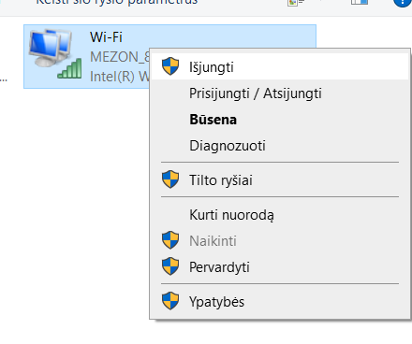
Task: Open the change view icon in toolbar
Action: (296, 3)
